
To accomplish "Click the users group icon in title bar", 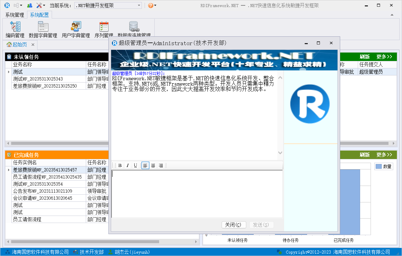I will (30, 5).
